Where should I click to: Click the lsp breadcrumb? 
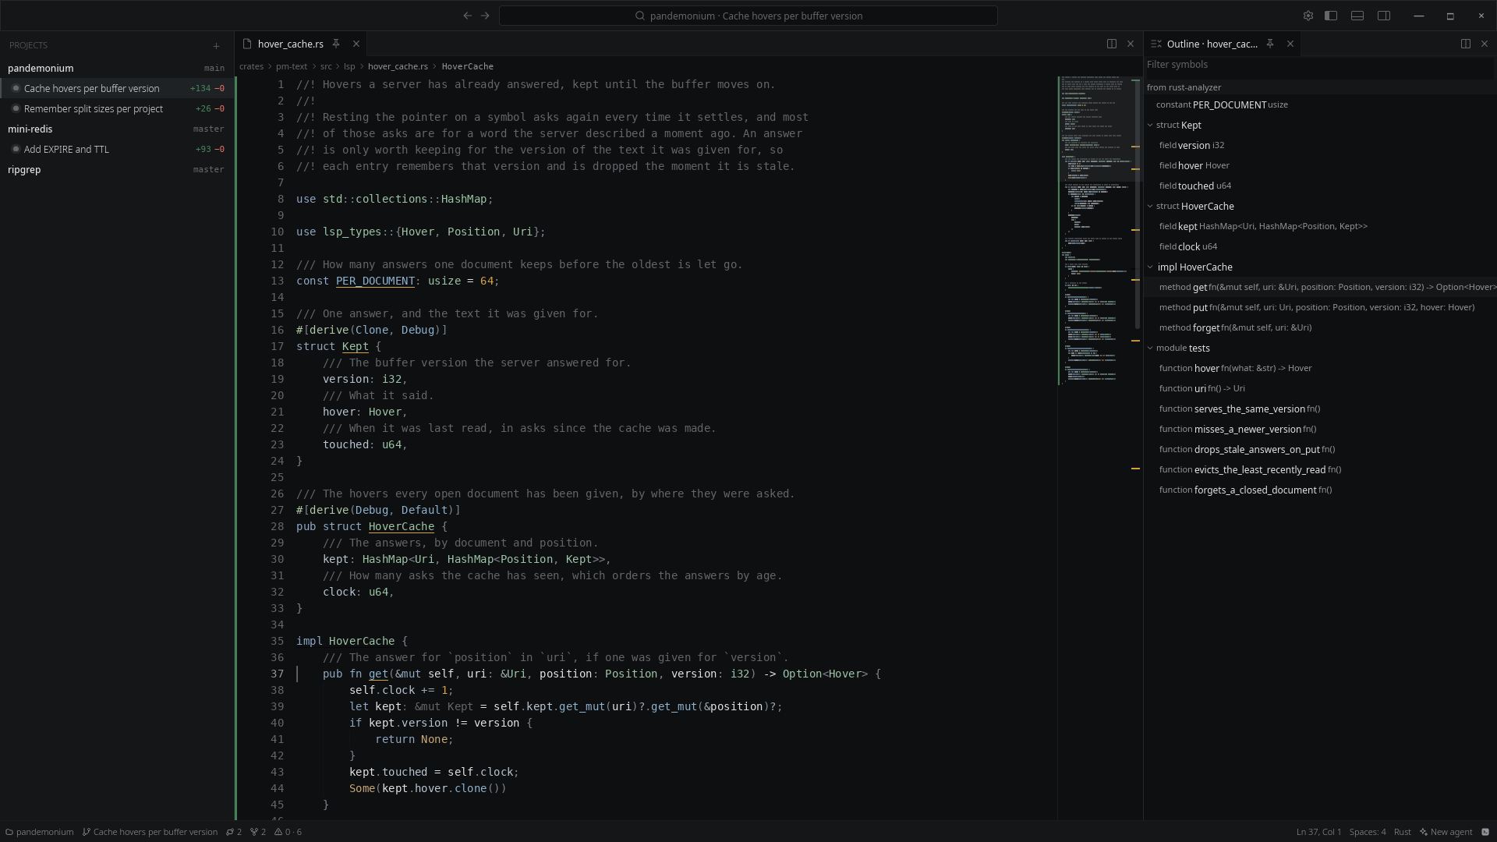pos(349,66)
